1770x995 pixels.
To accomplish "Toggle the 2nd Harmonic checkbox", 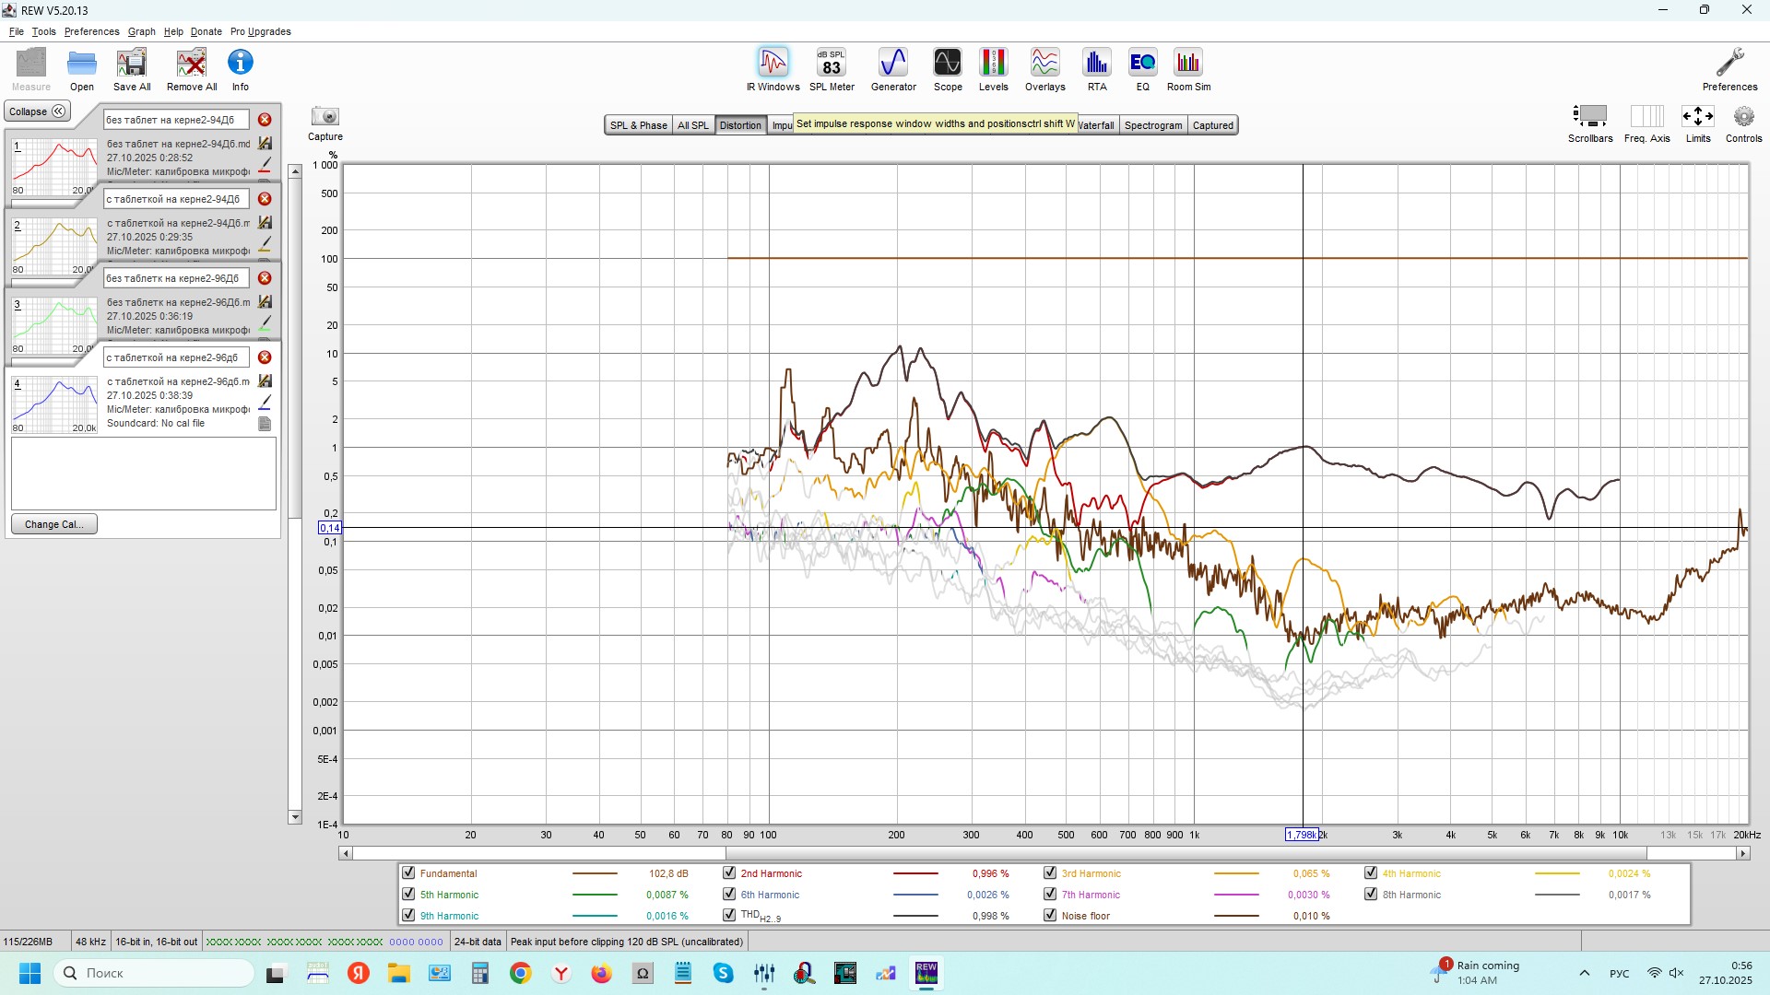I will [x=729, y=873].
